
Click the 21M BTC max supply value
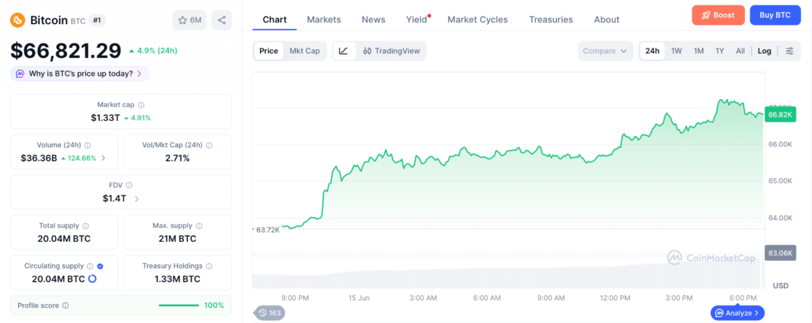(x=177, y=239)
